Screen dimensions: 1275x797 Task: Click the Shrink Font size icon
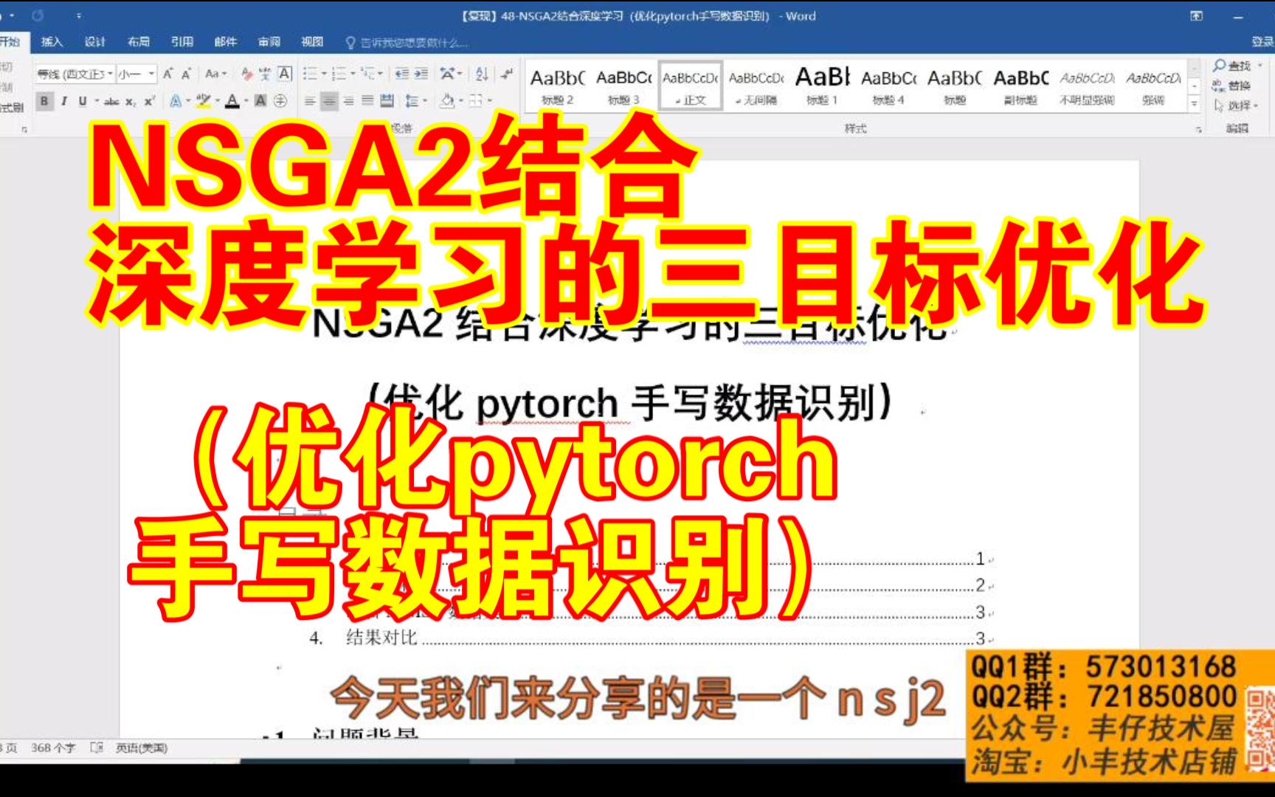tap(187, 74)
